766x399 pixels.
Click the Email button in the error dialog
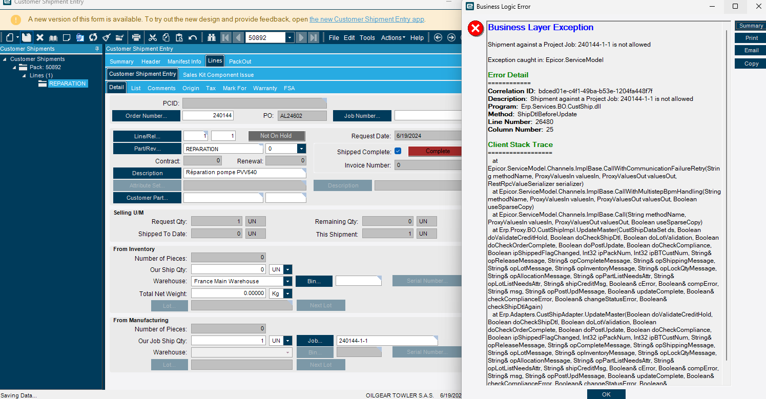(x=751, y=50)
